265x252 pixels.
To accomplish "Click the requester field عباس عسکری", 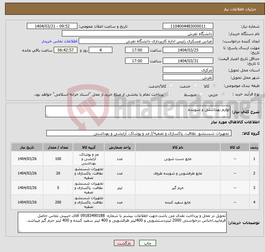I will pyautogui.click(x=146, y=41).
